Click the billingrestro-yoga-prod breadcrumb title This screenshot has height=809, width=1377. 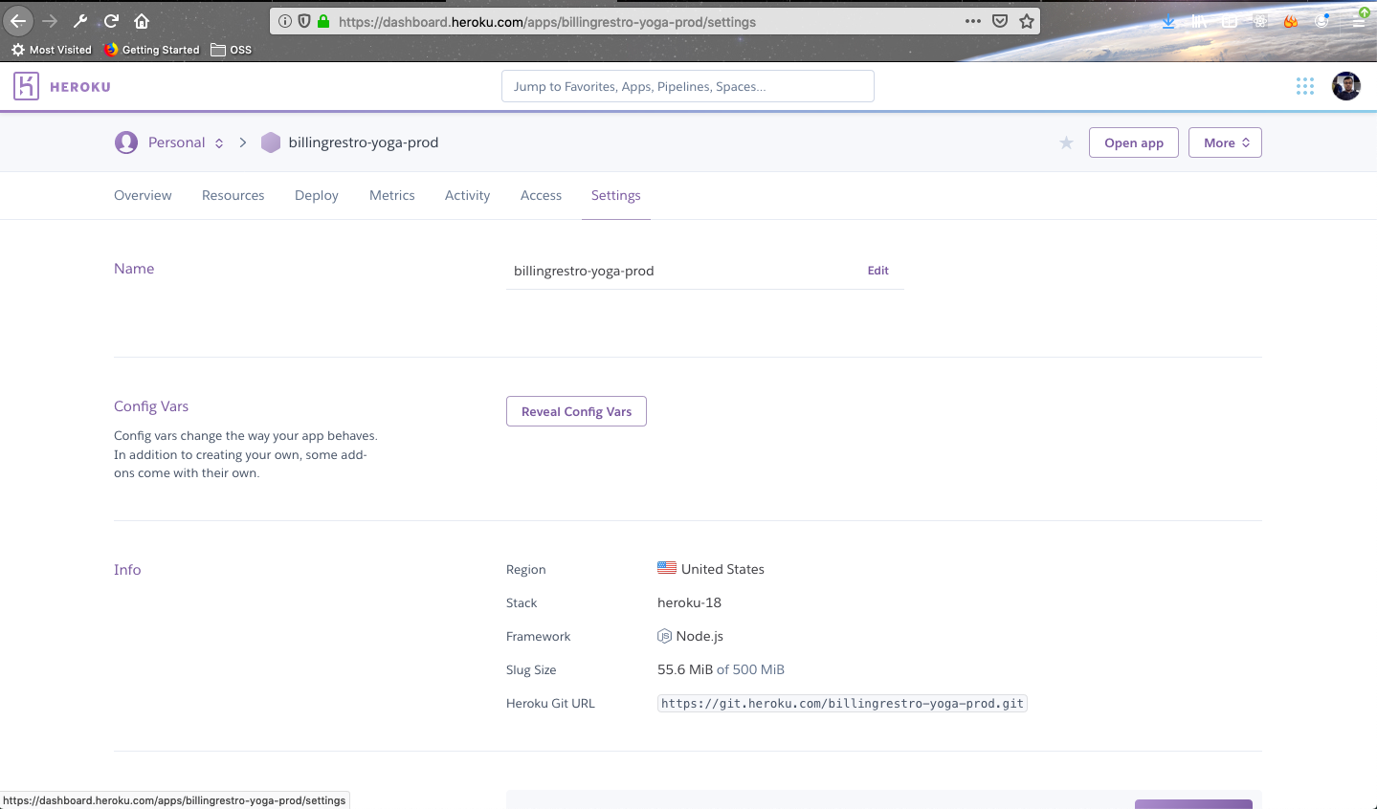pos(364,142)
